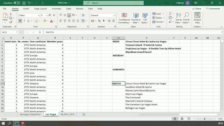Toggle Italic formatting
Image resolution: width=224 pixels, height=126 pixels.
coord(24,21)
